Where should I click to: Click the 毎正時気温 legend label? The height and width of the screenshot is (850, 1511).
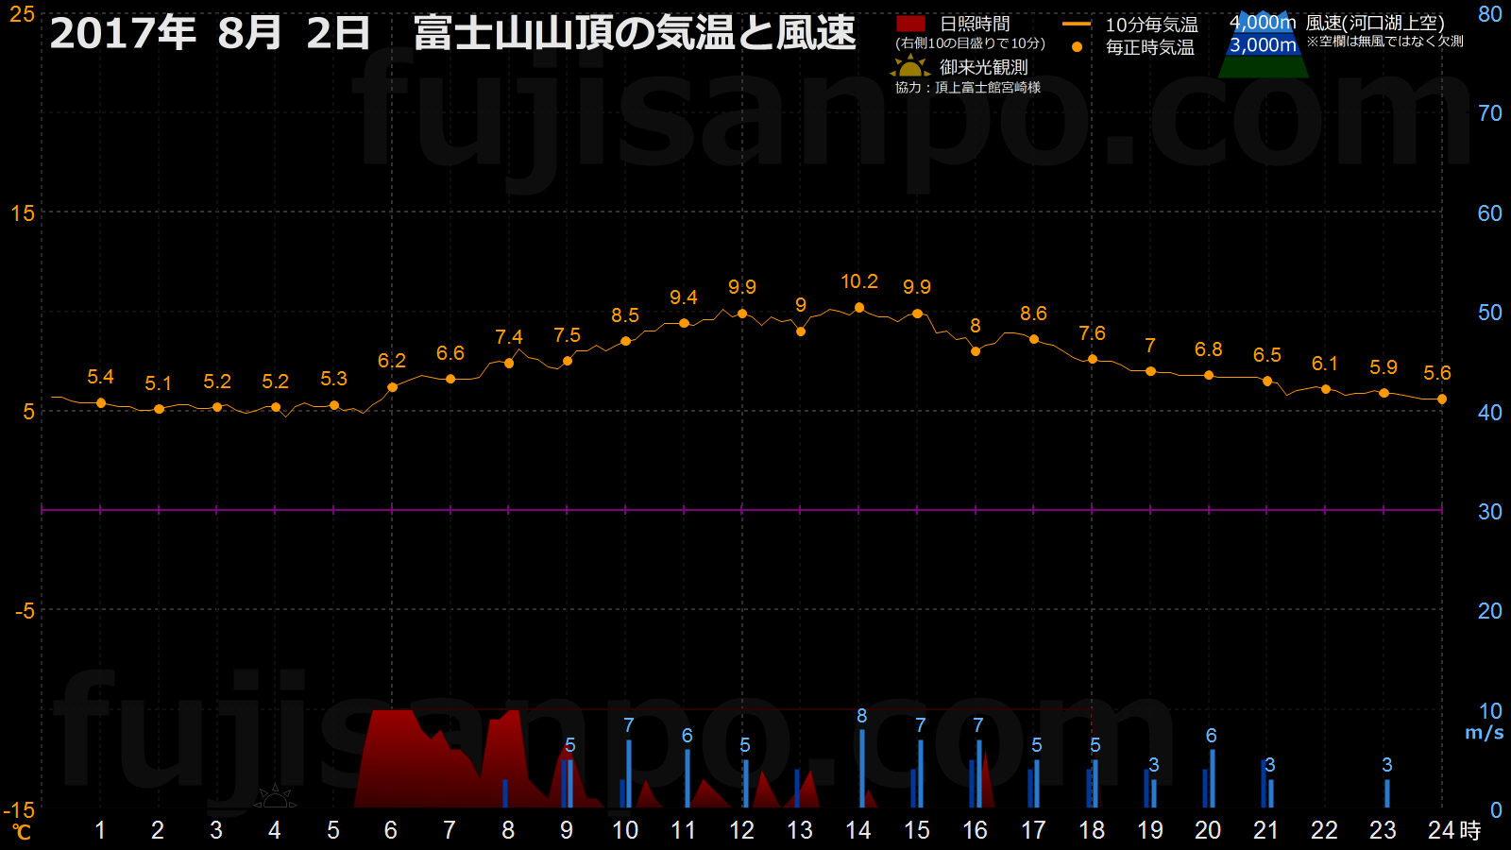(1149, 47)
